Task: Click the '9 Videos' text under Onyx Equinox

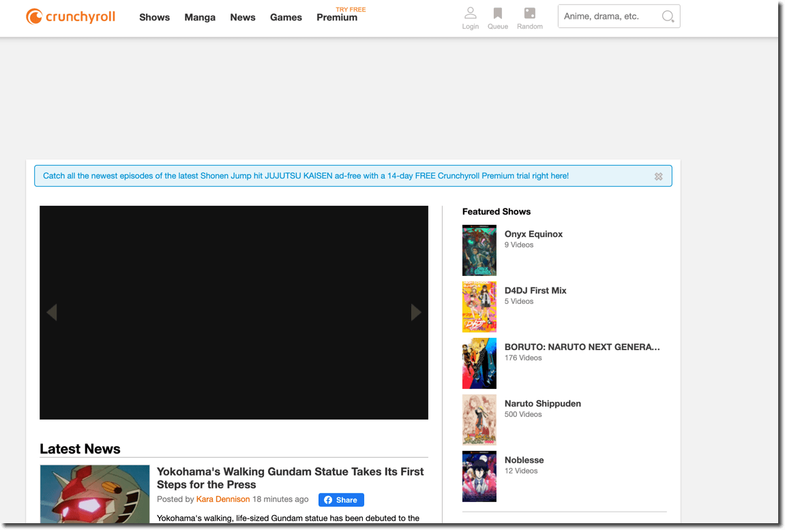Action: coord(518,245)
